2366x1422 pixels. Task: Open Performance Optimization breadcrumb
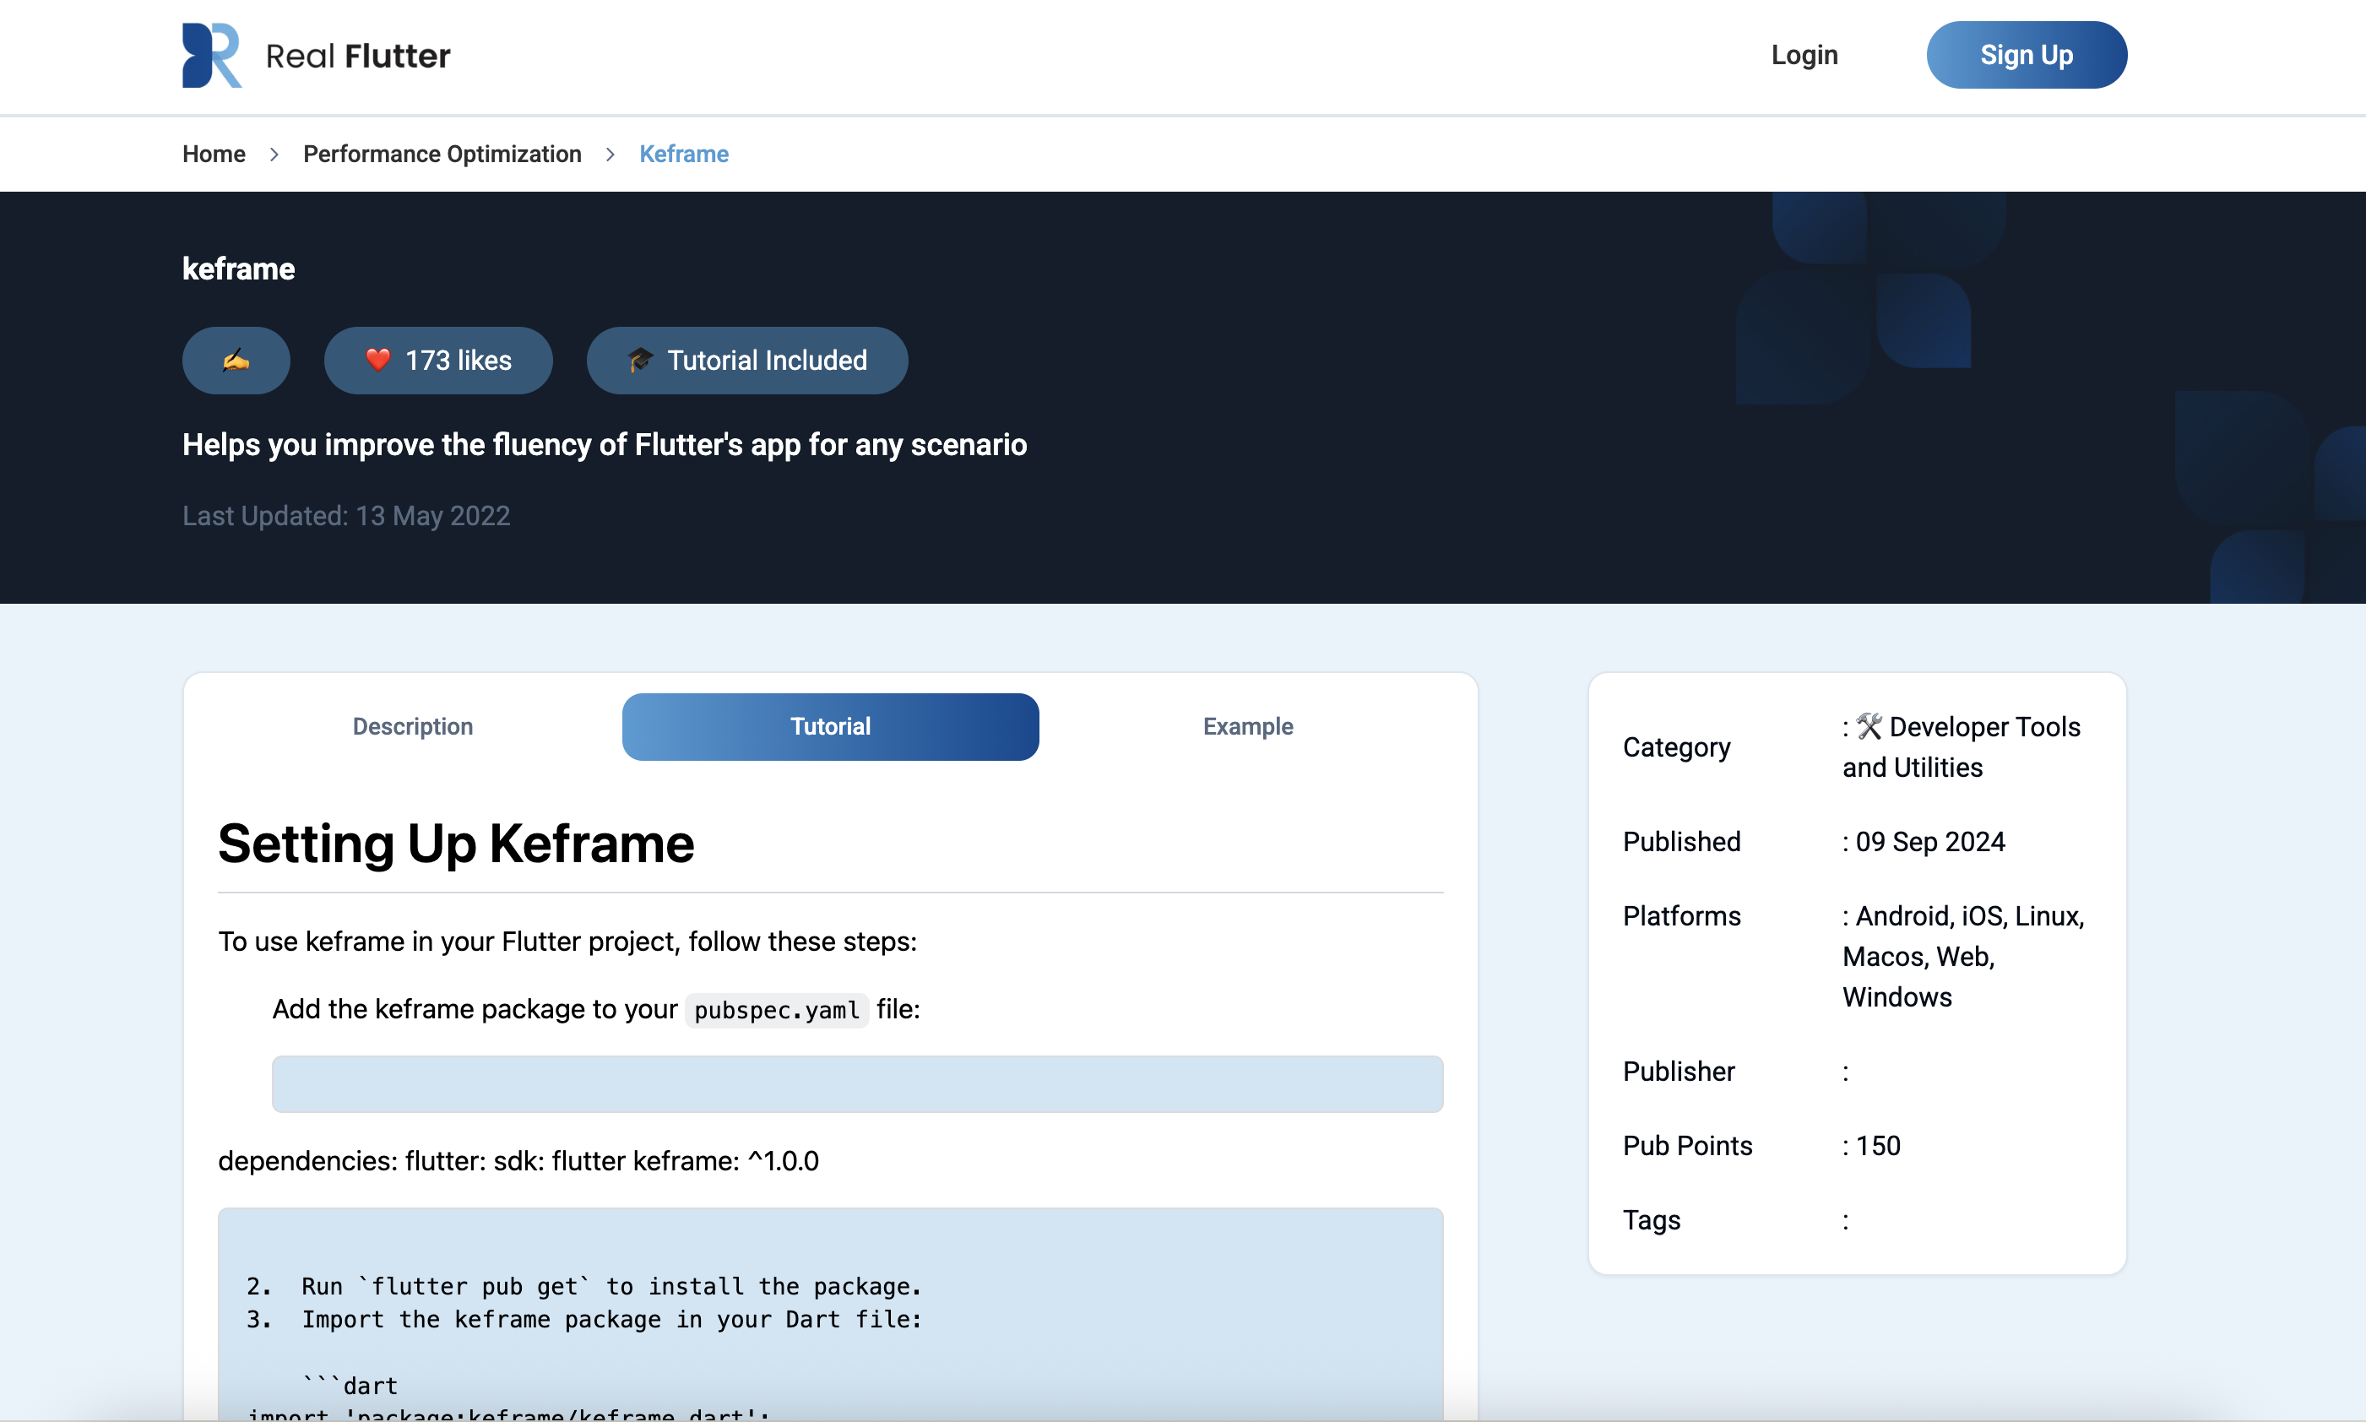(x=442, y=155)
